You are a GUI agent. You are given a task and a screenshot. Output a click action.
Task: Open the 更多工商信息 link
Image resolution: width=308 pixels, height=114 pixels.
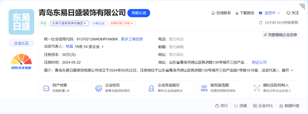[132, 39]
